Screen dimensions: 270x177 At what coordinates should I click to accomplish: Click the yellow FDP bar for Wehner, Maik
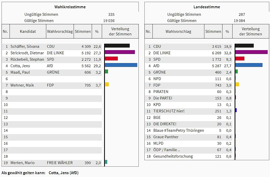pyautogui.click(x=107, y=84)
